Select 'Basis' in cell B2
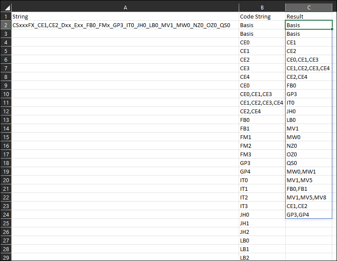This screenshot has height=261, width=337. 262,25
